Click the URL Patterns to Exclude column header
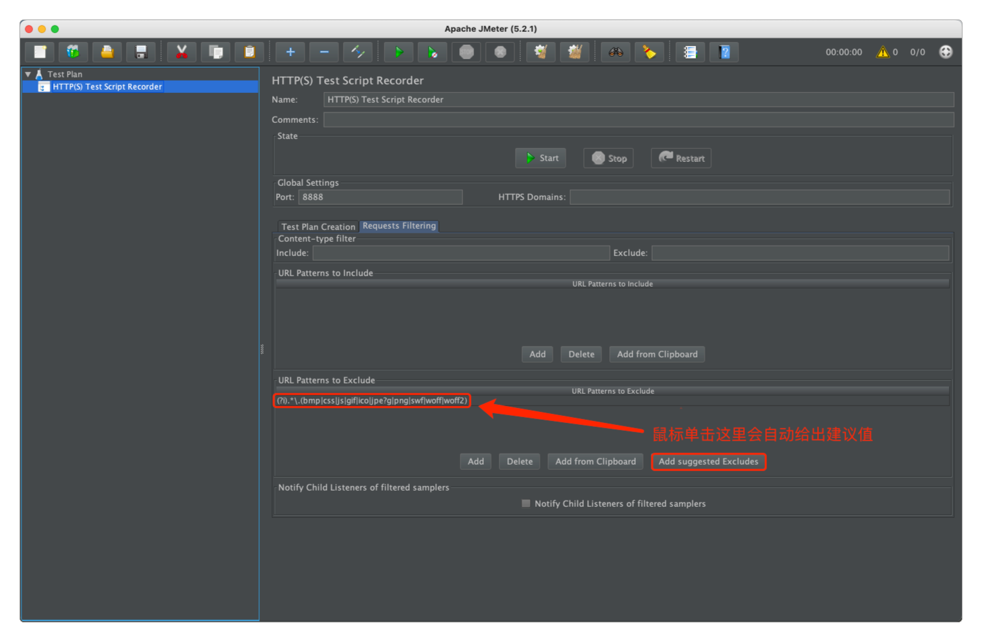The height and width of the screenshot is (642, 982). click(x=612, y=391)
